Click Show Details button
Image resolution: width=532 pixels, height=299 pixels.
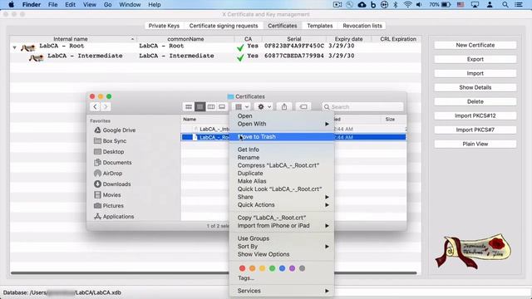coord(475,87)
